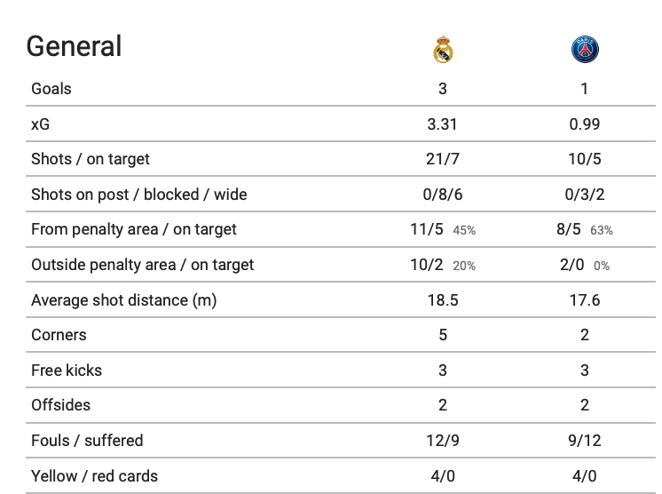Click the Free kicks row label
The image size is (662, 494).
click(67, 370)
